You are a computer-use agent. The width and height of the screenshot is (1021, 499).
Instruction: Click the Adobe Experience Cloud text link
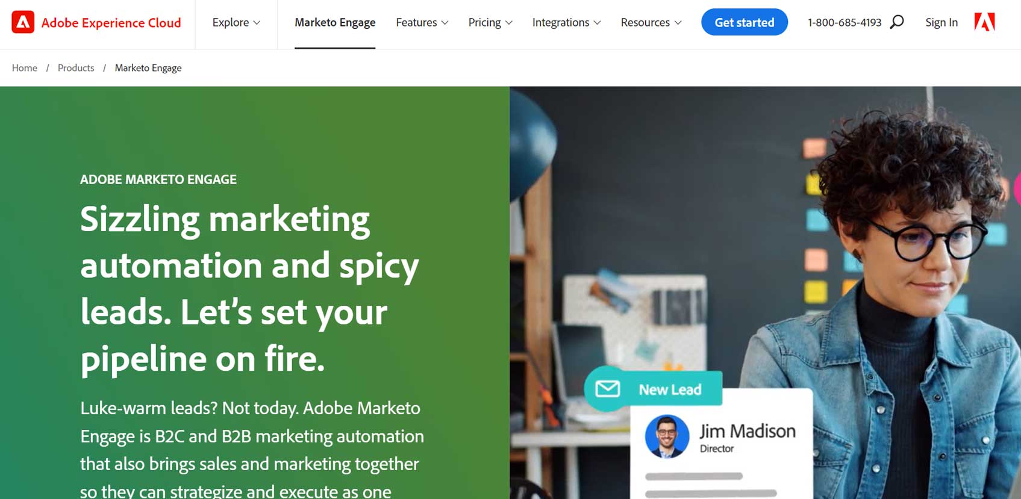(111, 23)
